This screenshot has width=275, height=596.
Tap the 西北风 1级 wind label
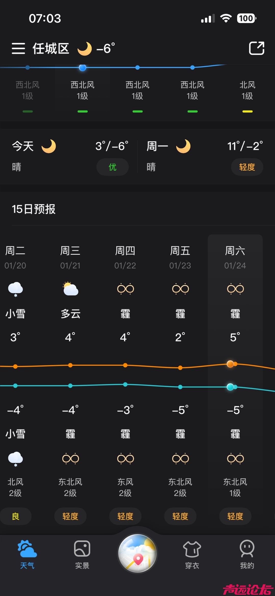click(82, 90)
